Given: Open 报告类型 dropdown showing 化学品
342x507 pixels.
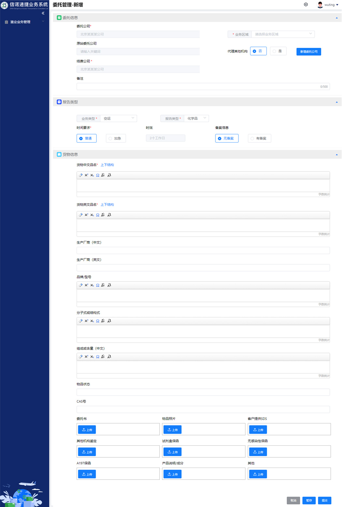Looking at the screenshot, I should [x=196, y=119].
